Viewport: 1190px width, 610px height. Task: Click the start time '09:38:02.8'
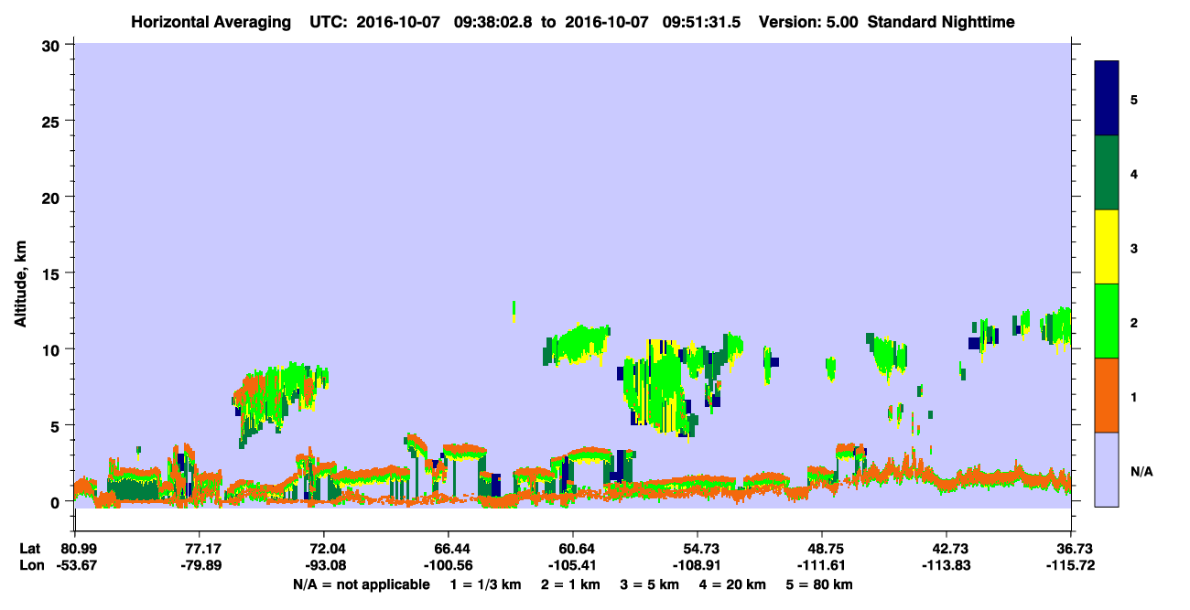click(493, 21)
